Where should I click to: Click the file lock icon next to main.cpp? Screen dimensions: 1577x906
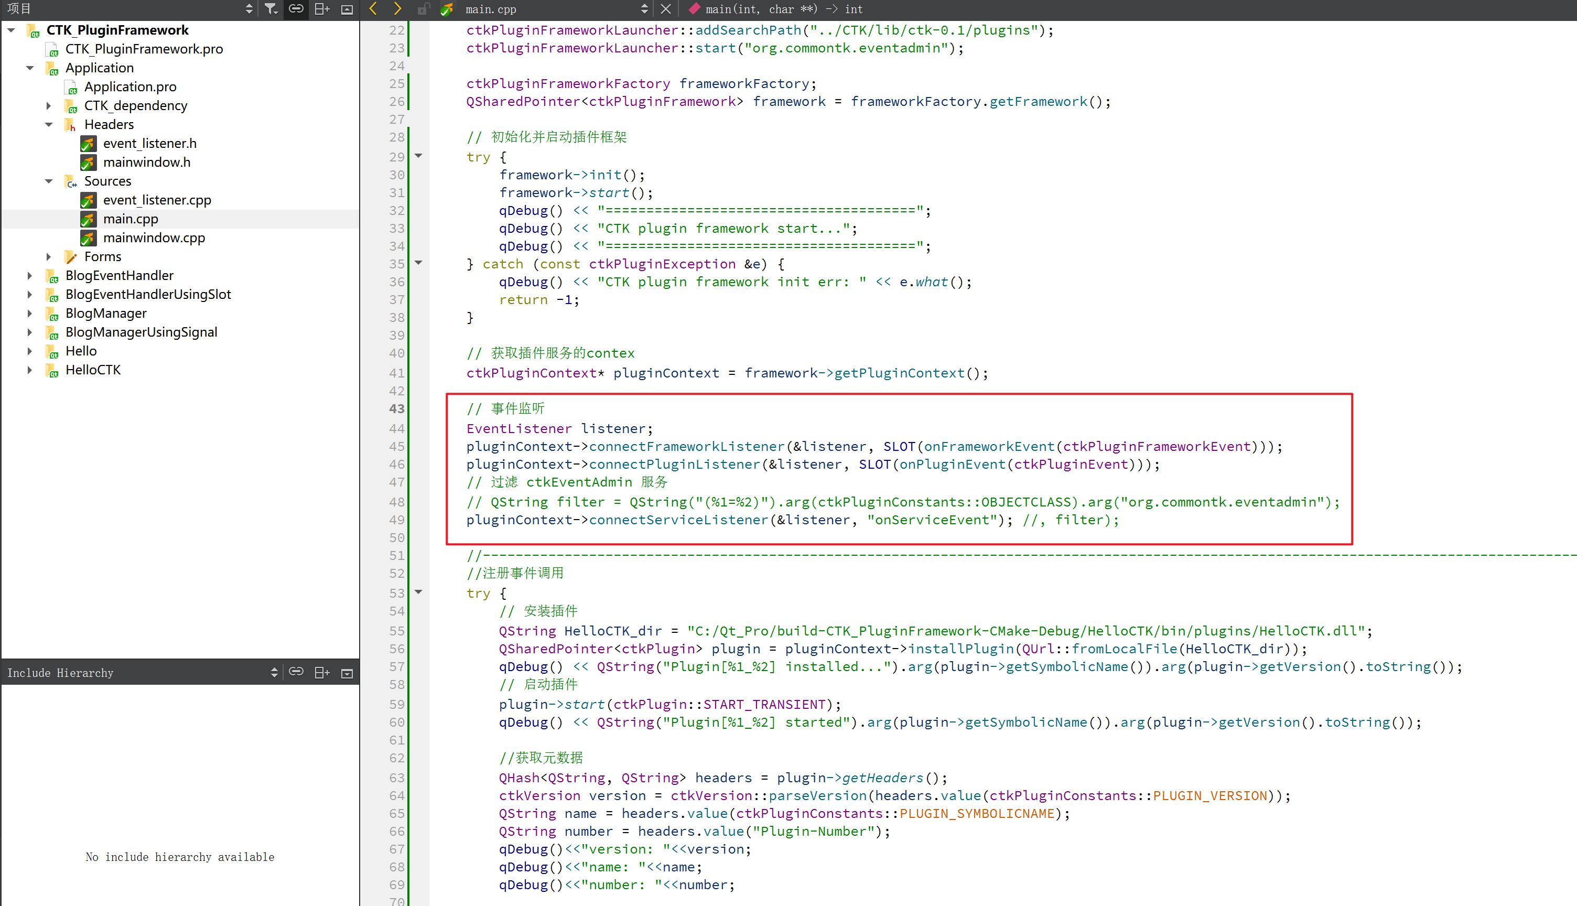(x=424, y=9)
